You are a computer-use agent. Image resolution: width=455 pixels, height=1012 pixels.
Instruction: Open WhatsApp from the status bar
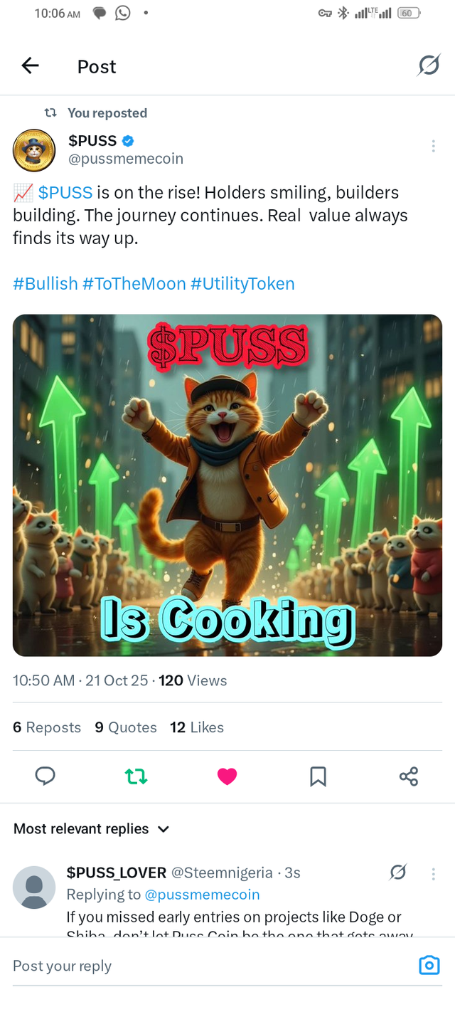click(x=122, y=13)
